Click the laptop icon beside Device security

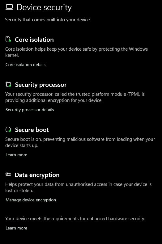tap(9, 7)
